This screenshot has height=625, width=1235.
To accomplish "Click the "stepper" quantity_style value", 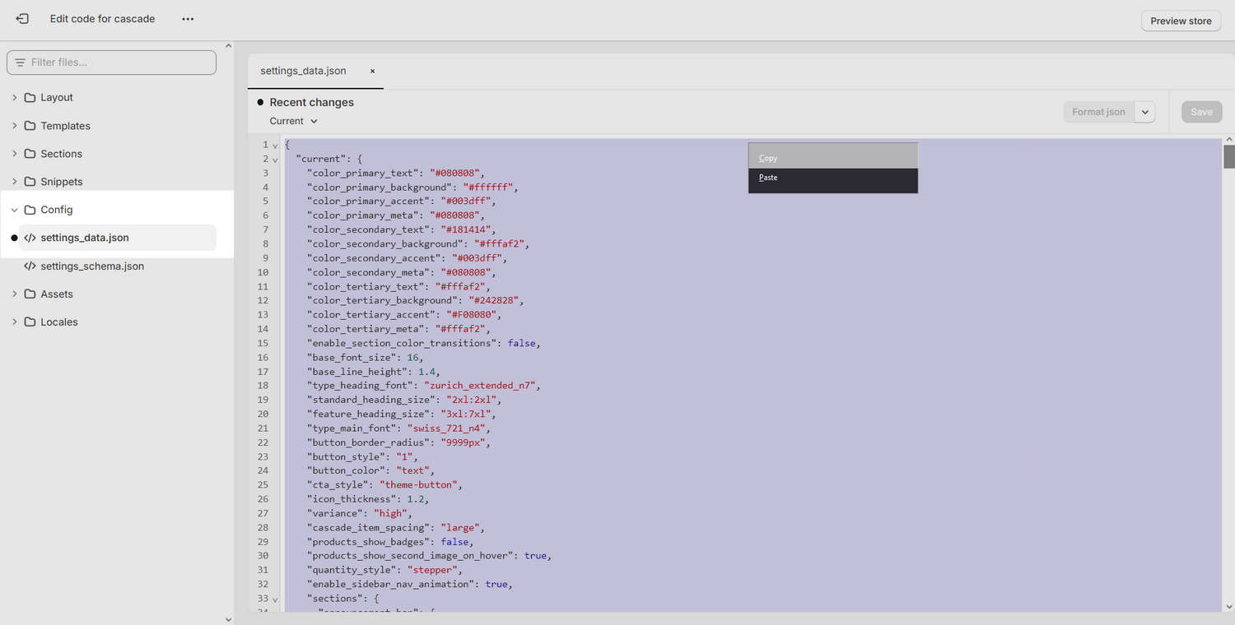I will pyautogui.click(x=432, y=570).
